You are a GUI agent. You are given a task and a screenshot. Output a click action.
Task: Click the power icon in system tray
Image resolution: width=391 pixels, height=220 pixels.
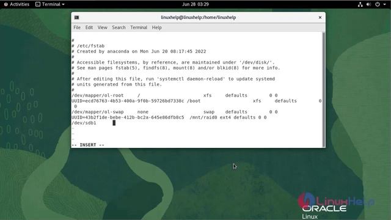point(378,4)
